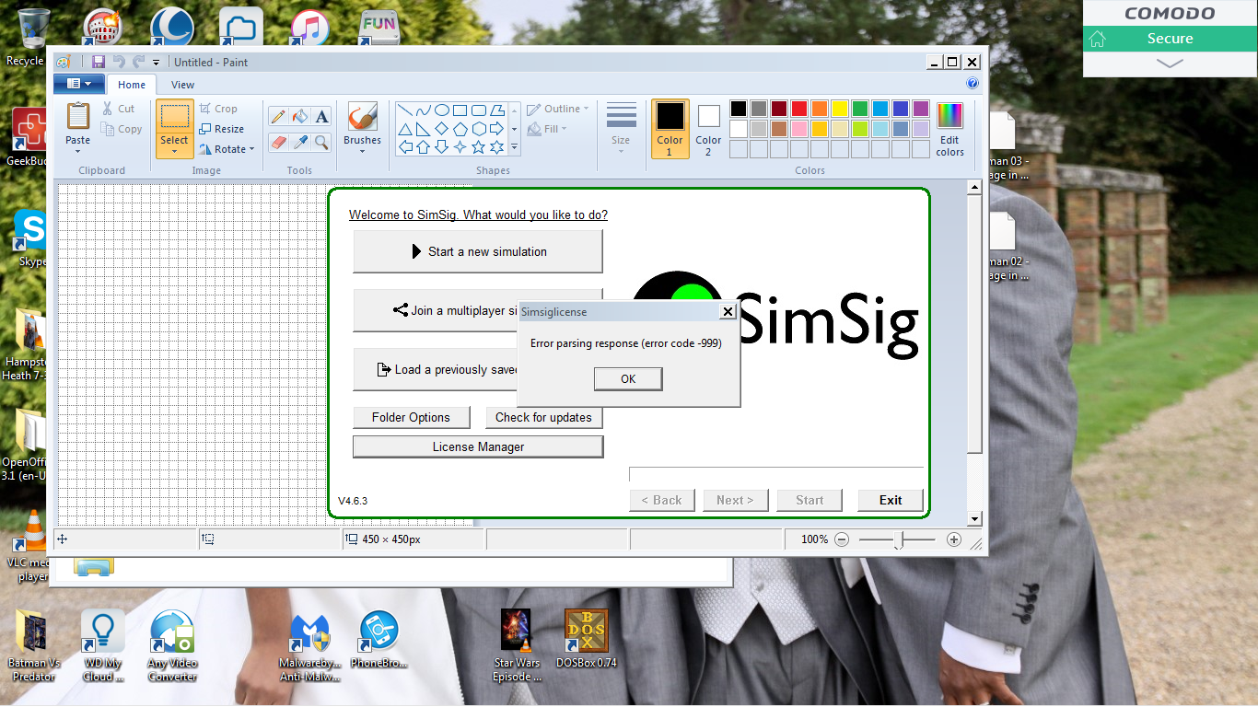
Task: Click the Zoom out minus button
Action: click(842, 540)
